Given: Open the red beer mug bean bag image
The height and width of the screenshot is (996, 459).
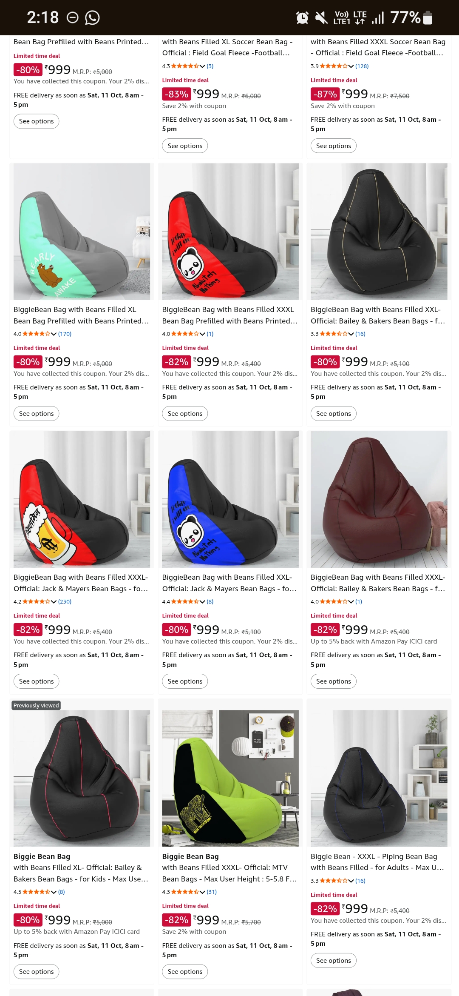Looking at the screenshot, I should point(82,499).
